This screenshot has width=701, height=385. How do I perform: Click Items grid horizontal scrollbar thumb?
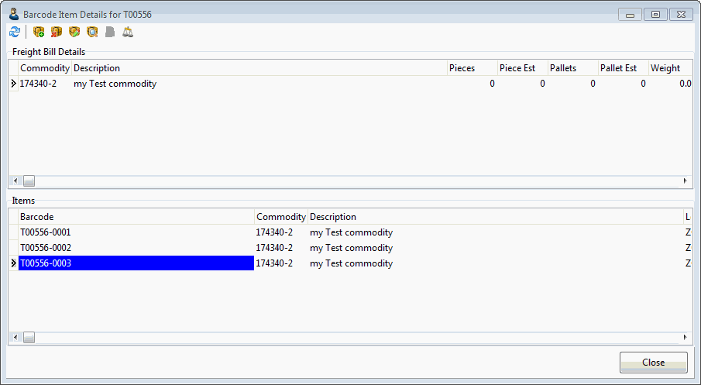(29, 338)
